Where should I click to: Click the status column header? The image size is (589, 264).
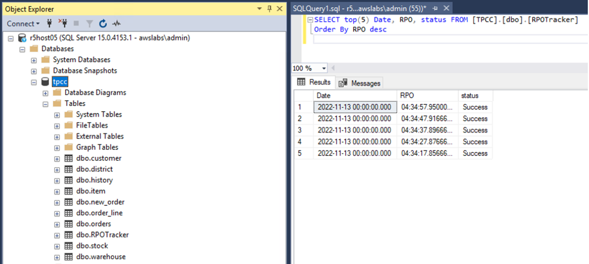tap(475, 96)
